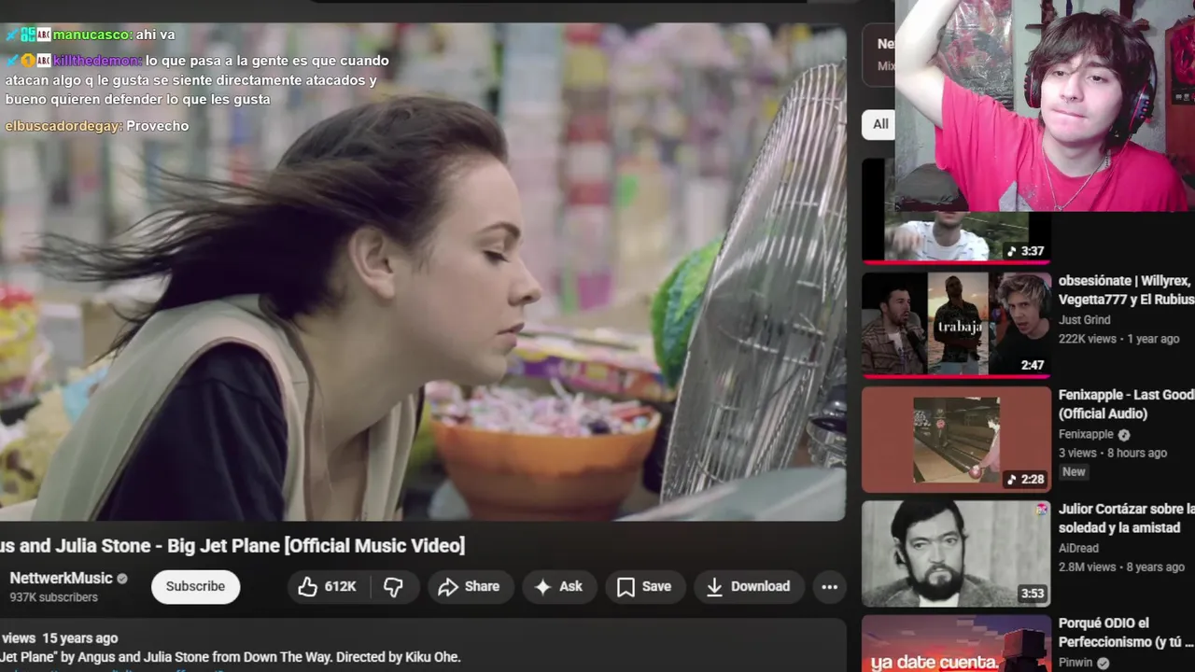Click the Ask sparkle button
This screenshot has height=672, width=1195.
[x=558, y=586]
